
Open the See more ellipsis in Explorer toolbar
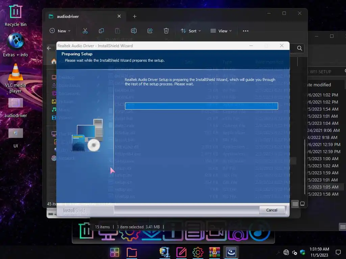(246, 31)
